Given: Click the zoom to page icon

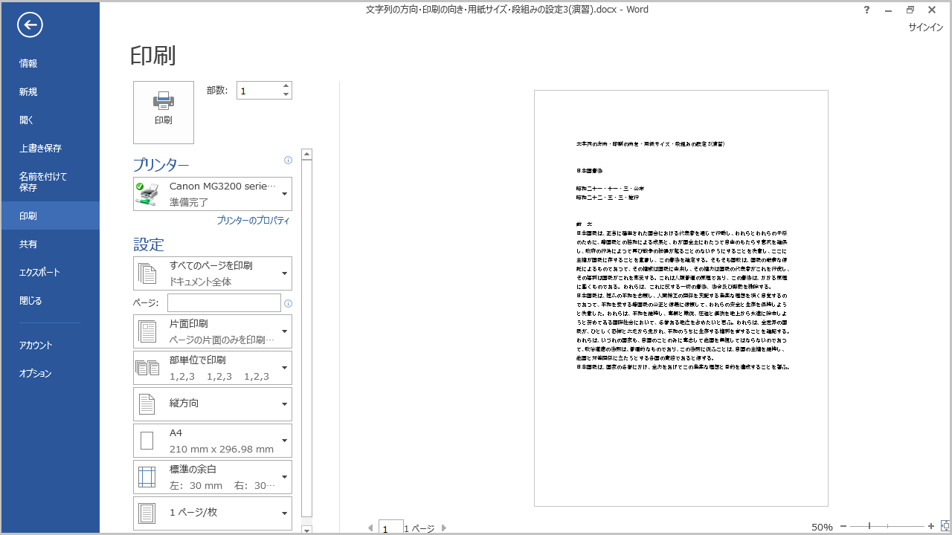Looking at the screenshot, I should coord(945,526).
